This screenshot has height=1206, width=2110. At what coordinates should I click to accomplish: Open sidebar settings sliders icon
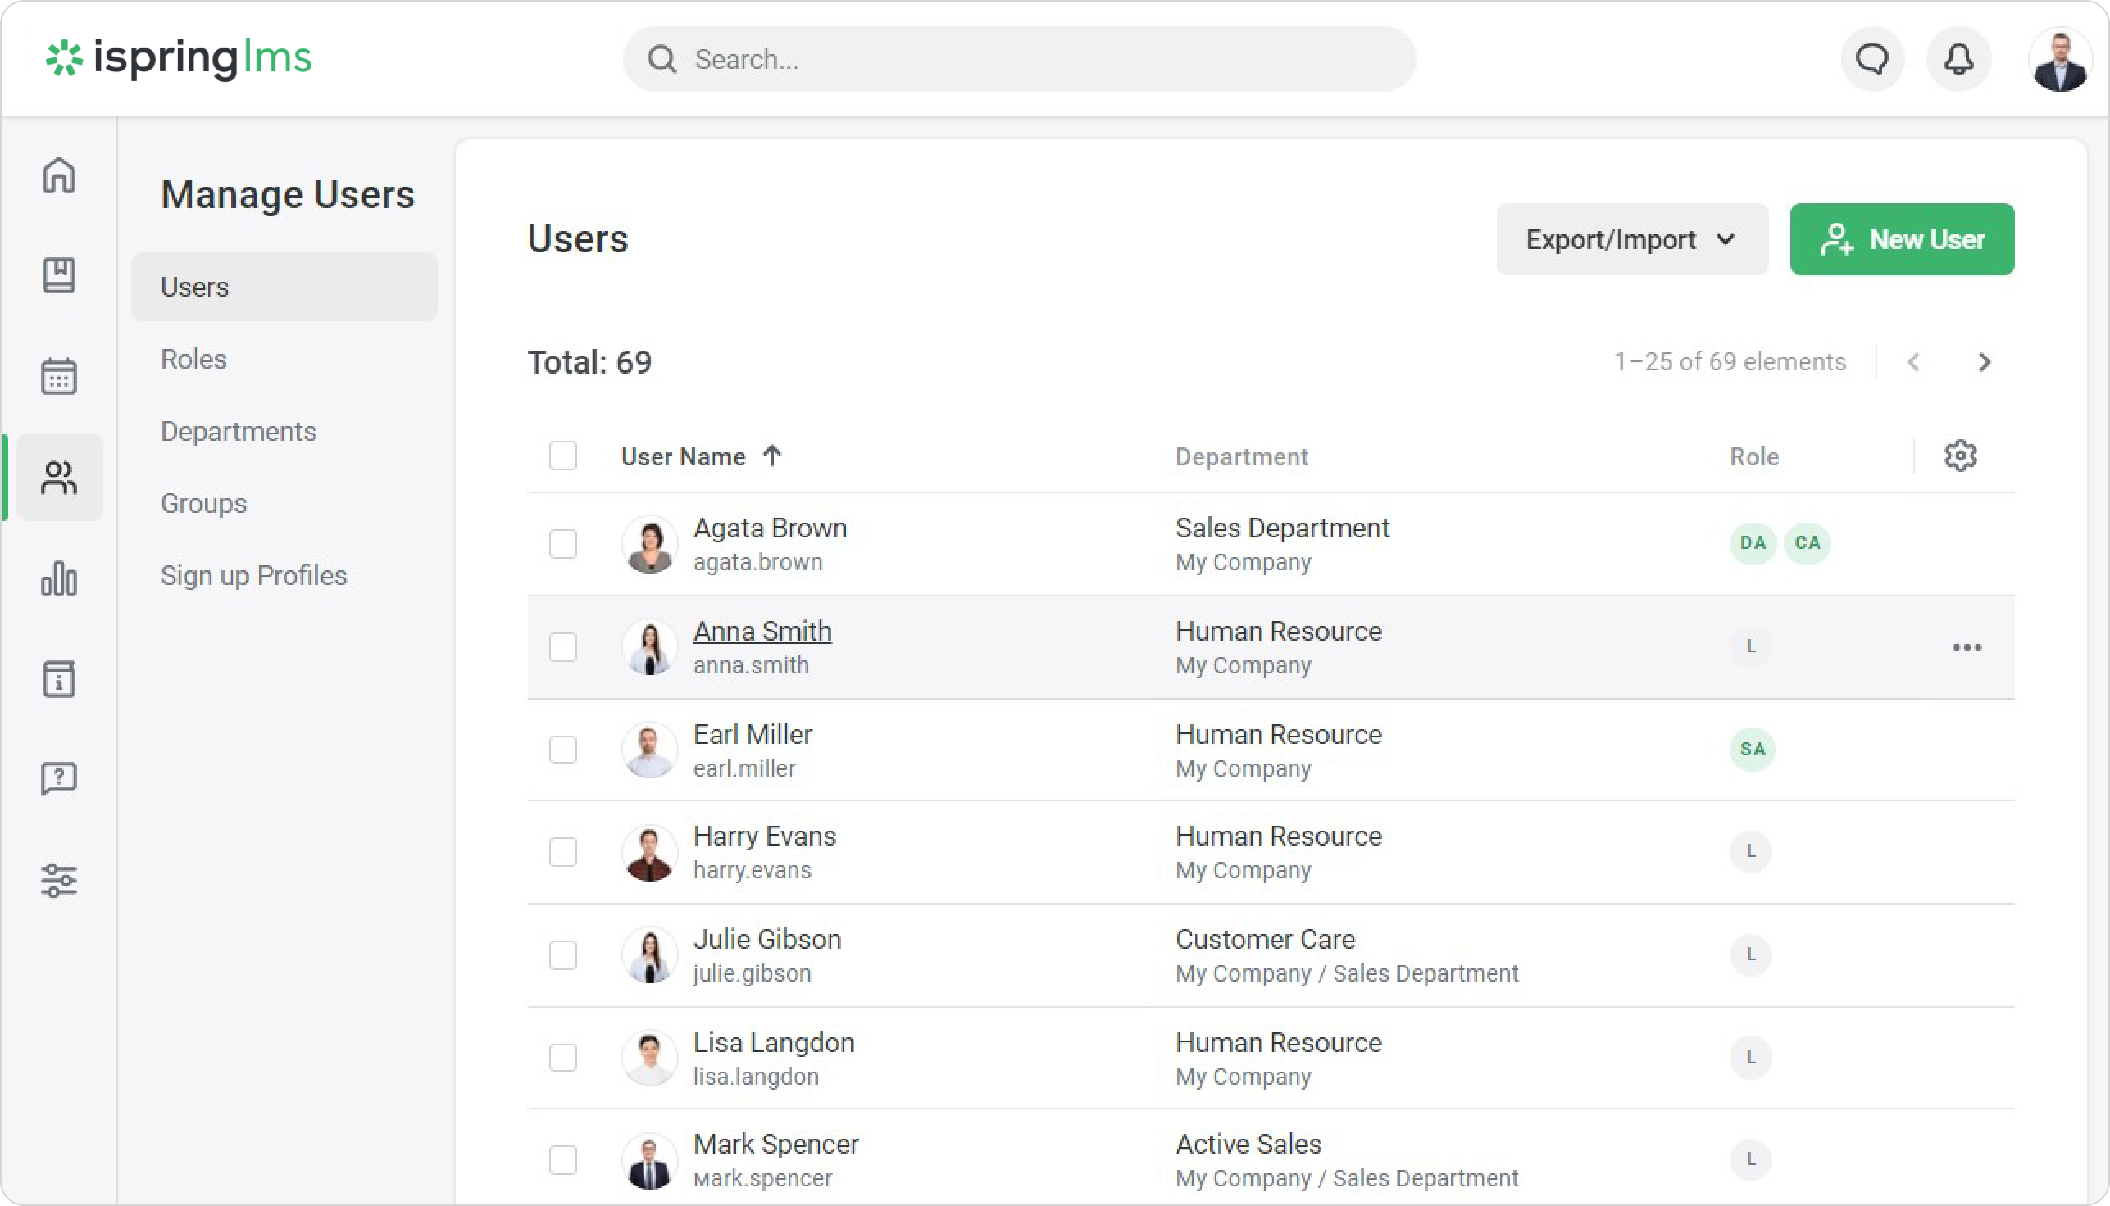[x=59, y=880]
